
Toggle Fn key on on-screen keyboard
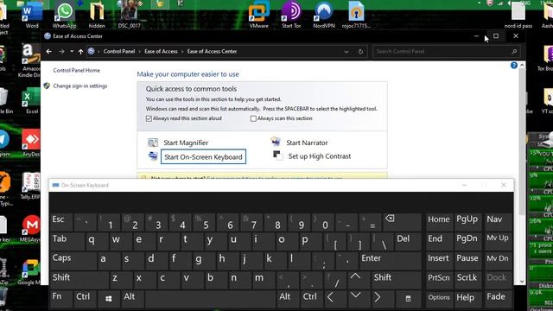coord(61,299)
